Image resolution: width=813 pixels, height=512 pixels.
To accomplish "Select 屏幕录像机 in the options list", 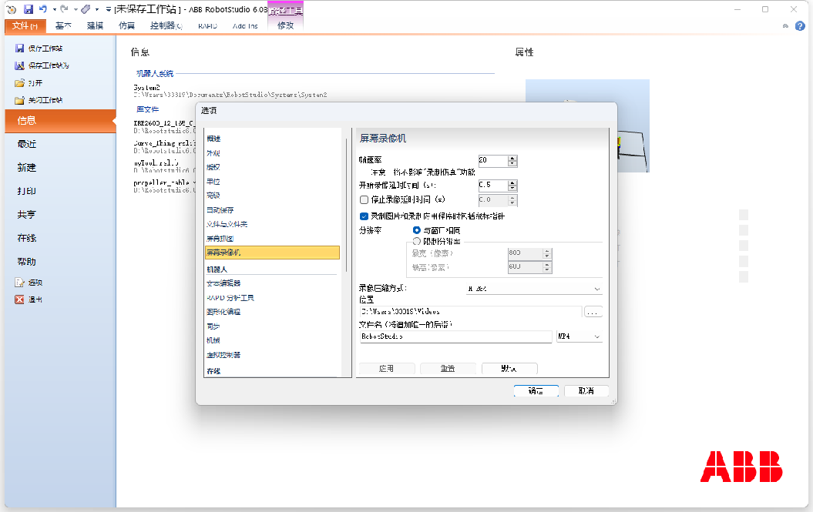I will tap(272, 253).
